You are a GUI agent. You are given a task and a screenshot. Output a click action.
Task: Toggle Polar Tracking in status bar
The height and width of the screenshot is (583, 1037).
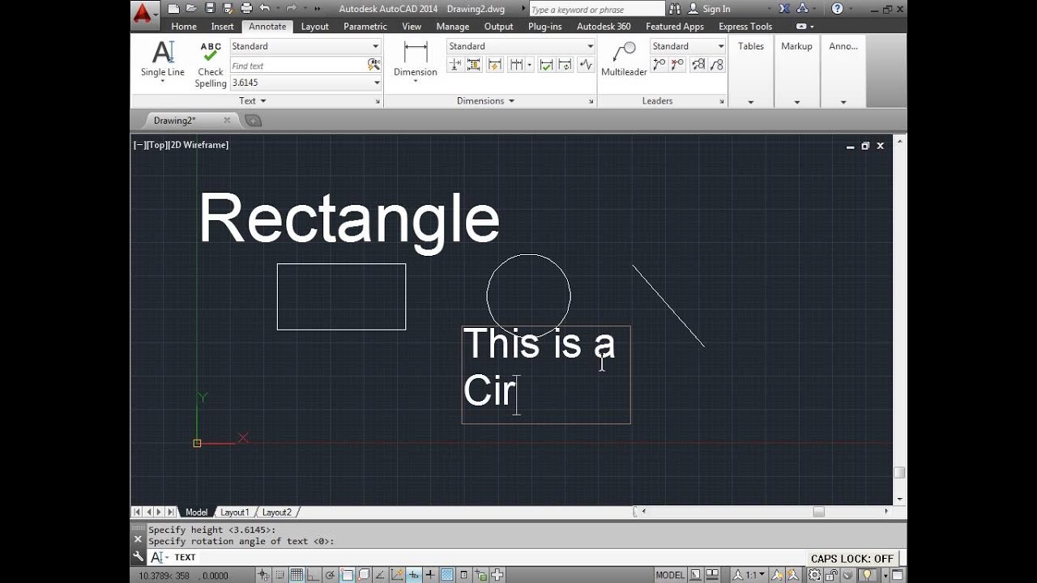point(331,575)
